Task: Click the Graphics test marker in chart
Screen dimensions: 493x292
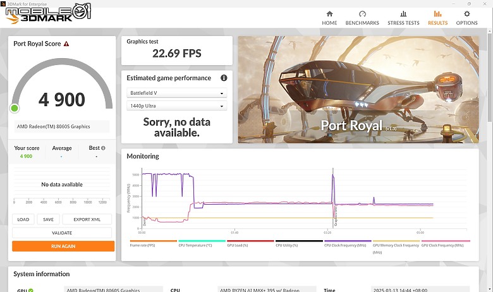Action: click(336, 217)
